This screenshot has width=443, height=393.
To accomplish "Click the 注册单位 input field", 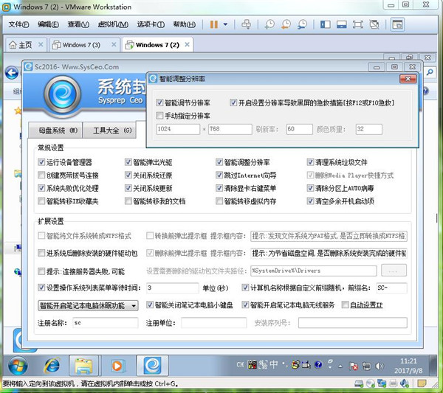I will click(x=214, y=323).
